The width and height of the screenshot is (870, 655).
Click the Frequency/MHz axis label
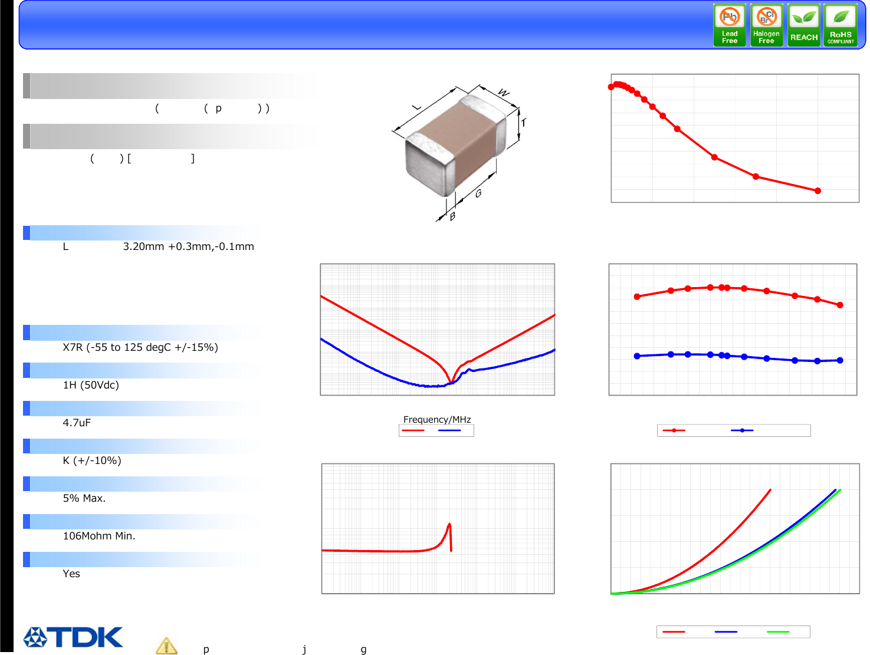pos(437,420)
